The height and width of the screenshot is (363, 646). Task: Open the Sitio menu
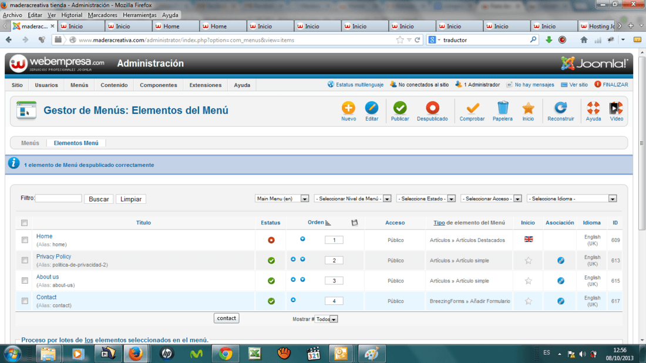(x=17, y=85)
